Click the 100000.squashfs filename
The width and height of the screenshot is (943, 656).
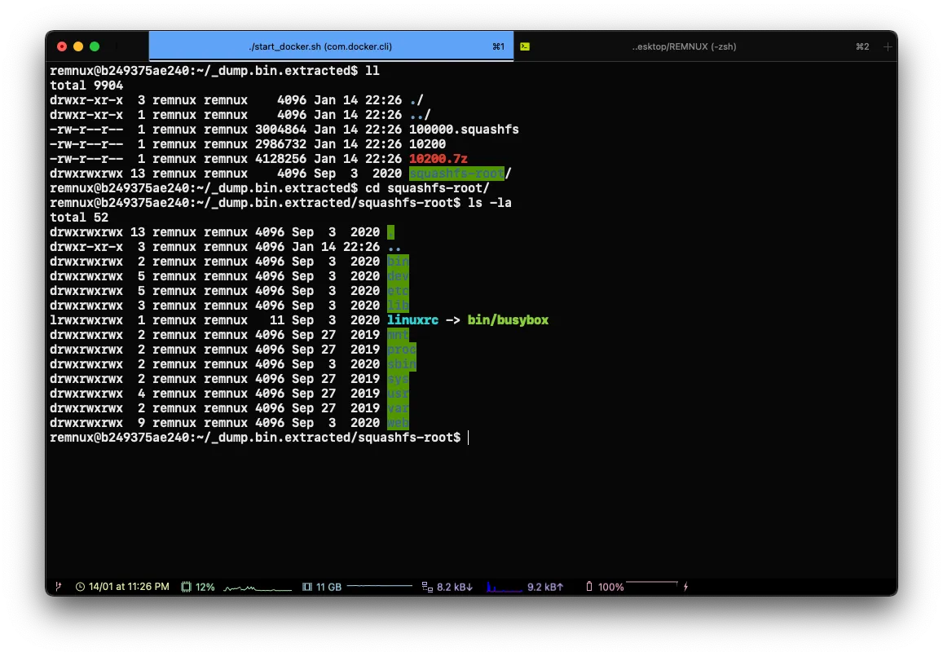click(x=464, y=130)
